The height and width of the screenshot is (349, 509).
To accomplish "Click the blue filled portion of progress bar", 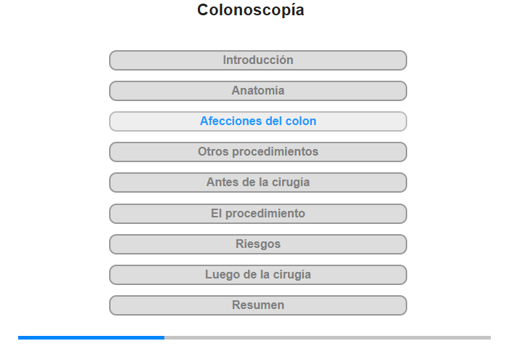I will coord(91,337).
